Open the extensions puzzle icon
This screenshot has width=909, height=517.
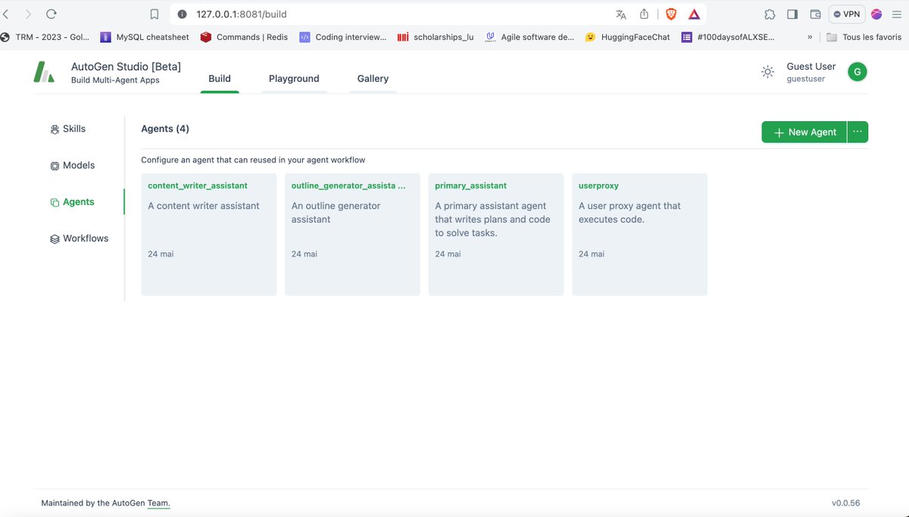[770, 14]
